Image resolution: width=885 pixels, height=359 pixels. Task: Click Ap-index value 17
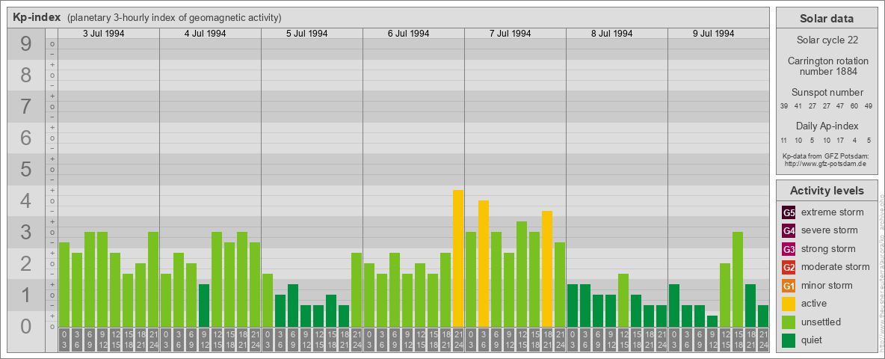tap(840, 140)
